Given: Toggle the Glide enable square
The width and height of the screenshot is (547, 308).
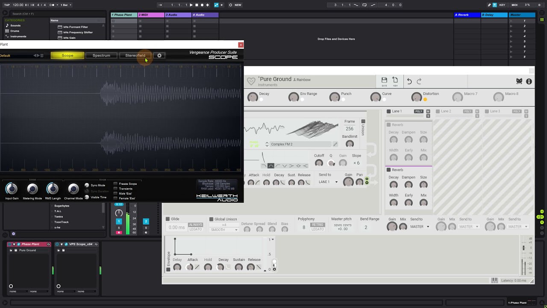Looking at the screenshot, I should 168,219.
